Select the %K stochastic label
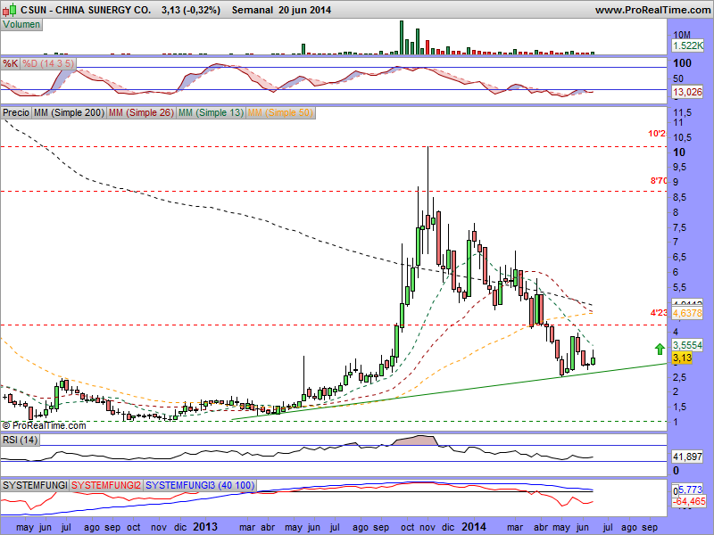714x535 pixels. click(10, 63)
